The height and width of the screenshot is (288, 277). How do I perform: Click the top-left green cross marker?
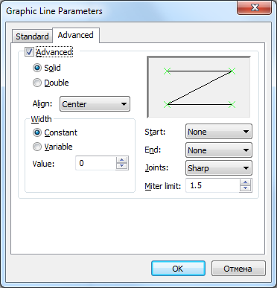(168, 71)
